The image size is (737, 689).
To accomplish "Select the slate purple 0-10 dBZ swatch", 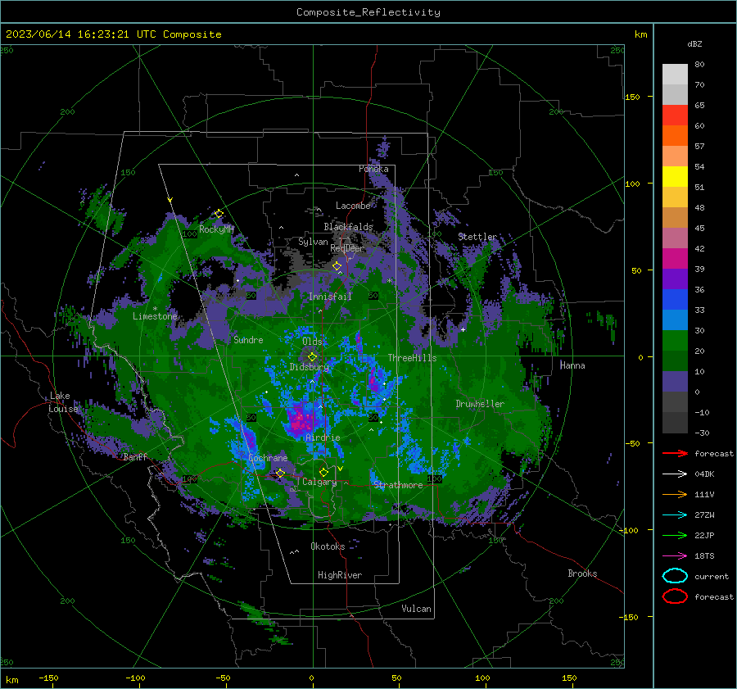I will click(x=675, y=382).
